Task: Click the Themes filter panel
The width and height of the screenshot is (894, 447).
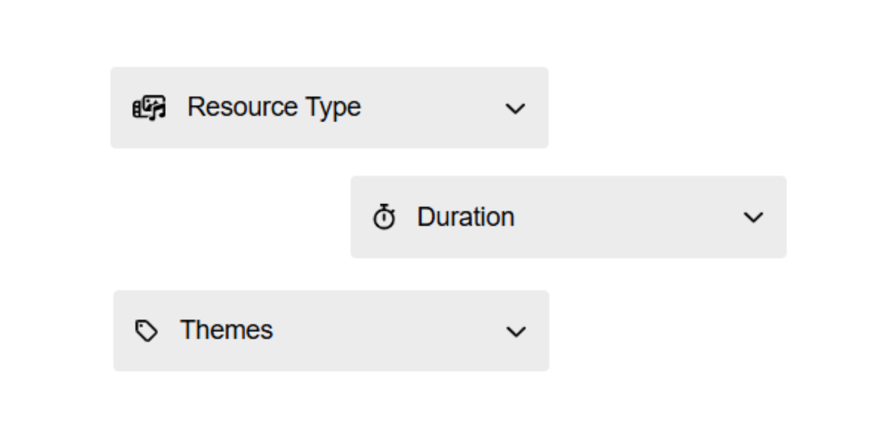Action: pyautogui.click(x=331, y=330)
